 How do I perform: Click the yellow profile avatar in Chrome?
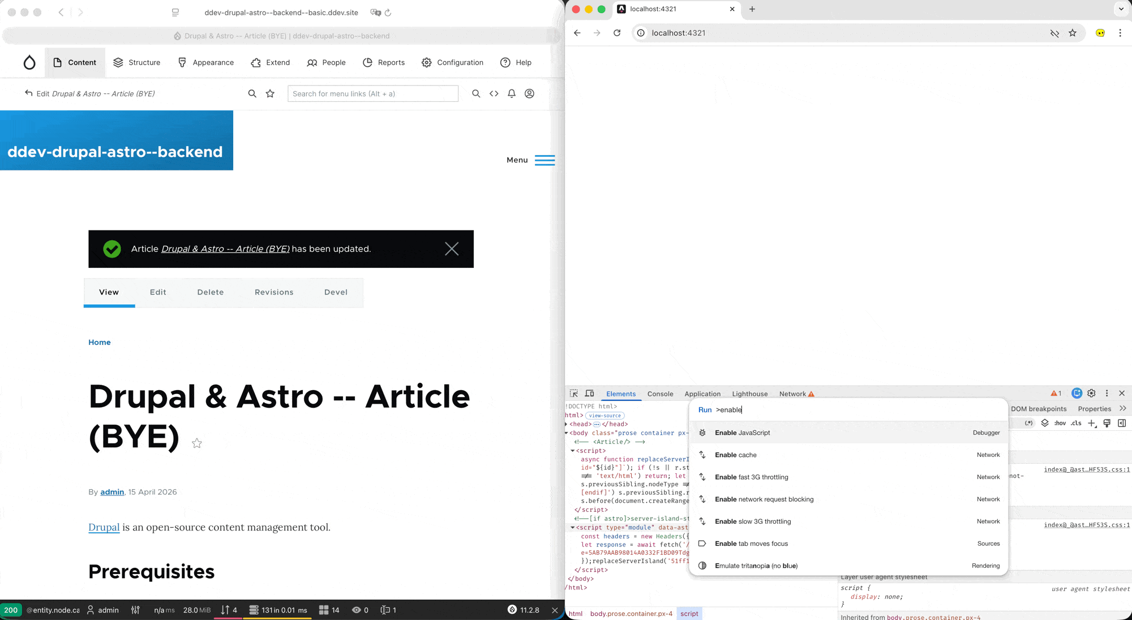click(1100, 33)
